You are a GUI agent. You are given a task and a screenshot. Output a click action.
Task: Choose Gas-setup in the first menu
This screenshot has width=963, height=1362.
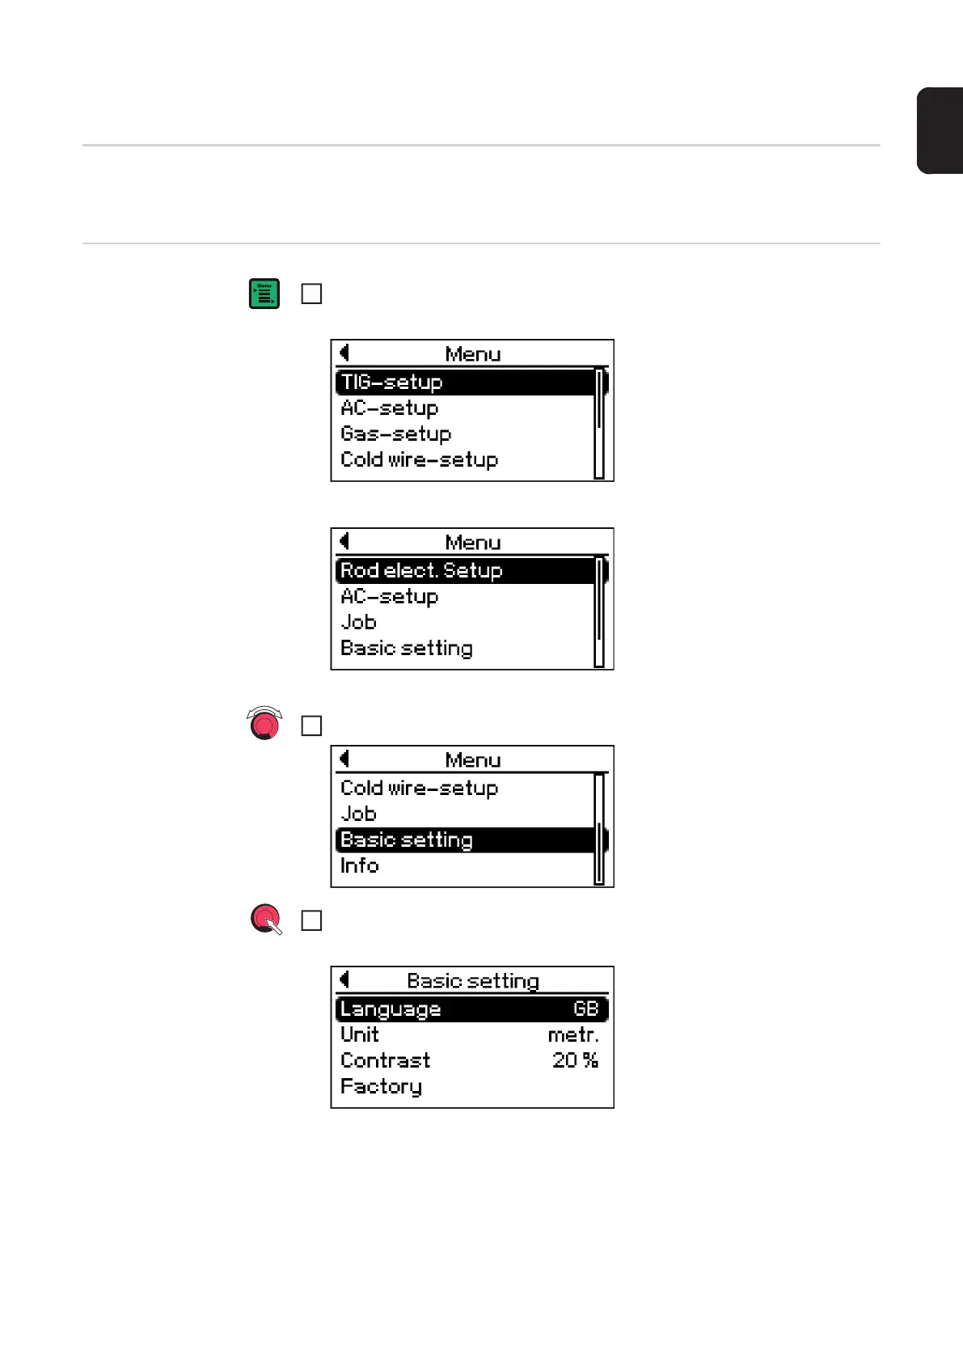click(x=396, y=434)
